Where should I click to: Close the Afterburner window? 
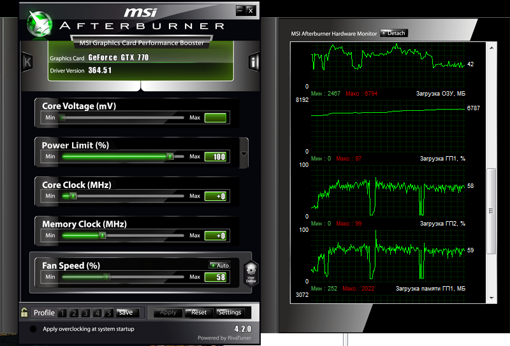(251, 10)
